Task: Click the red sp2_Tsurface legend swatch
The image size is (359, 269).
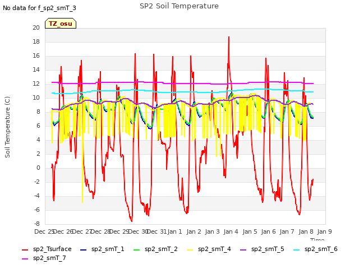Action: [x=25, y=250]
